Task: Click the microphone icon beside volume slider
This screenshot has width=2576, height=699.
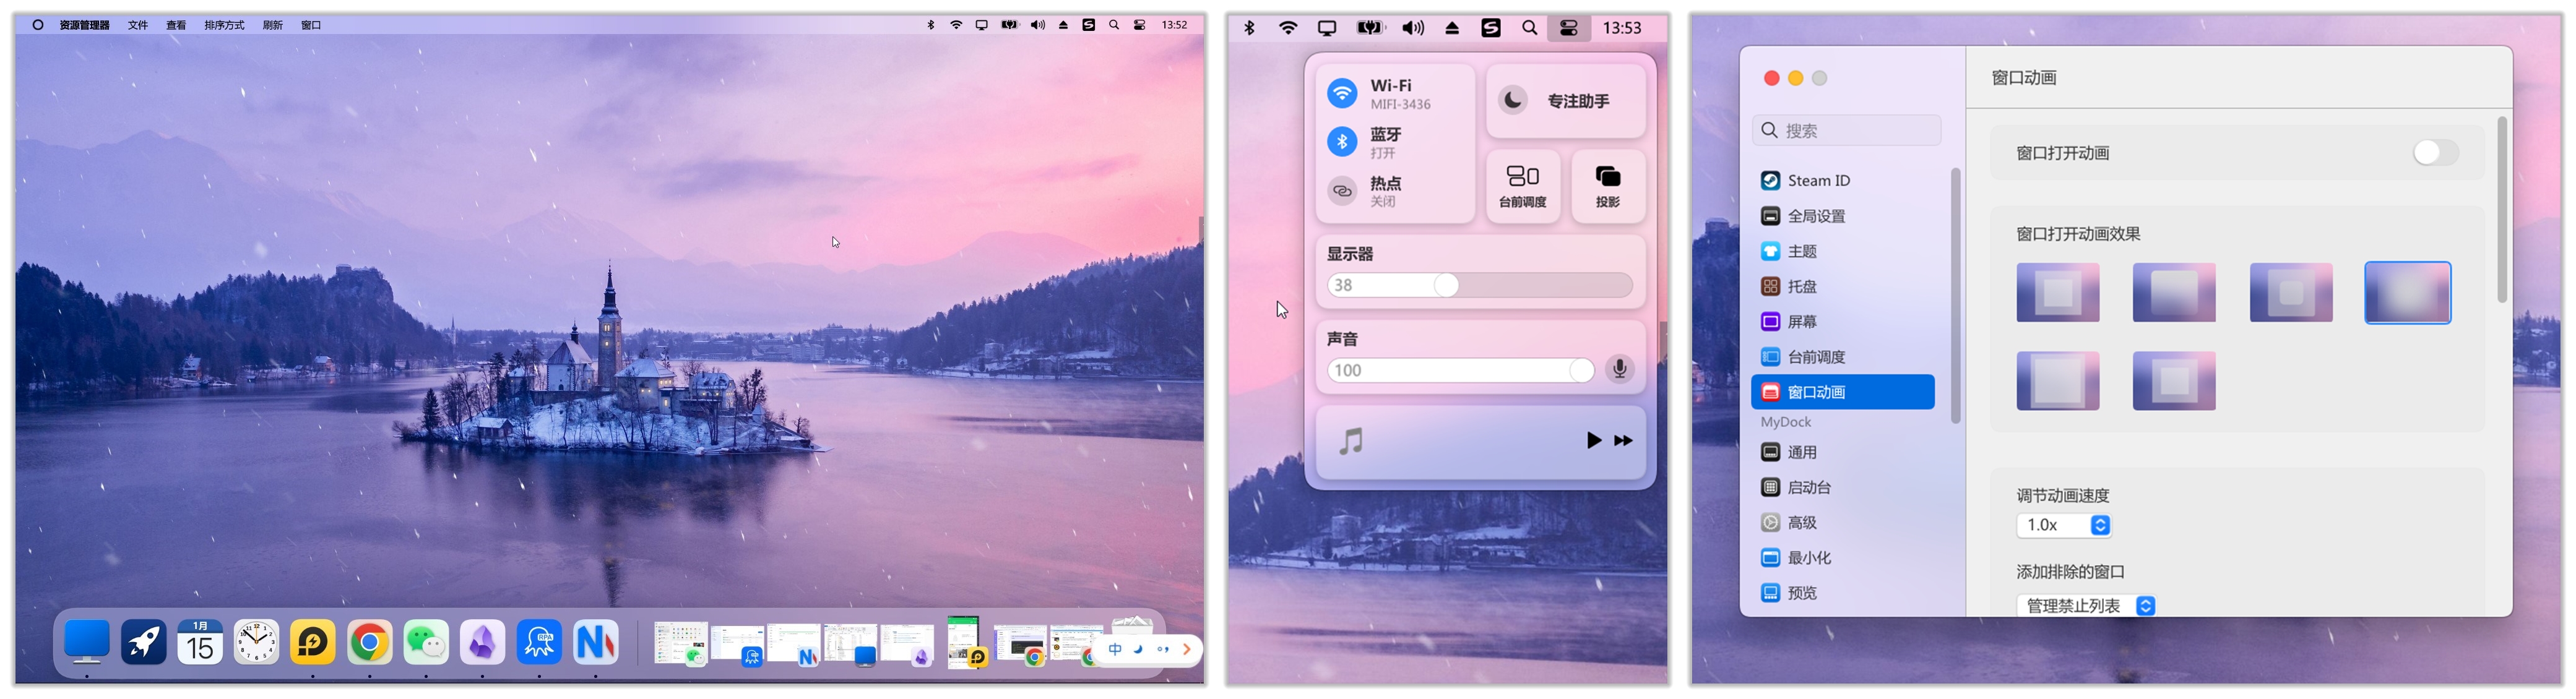Action: [x=1619, y=369]
